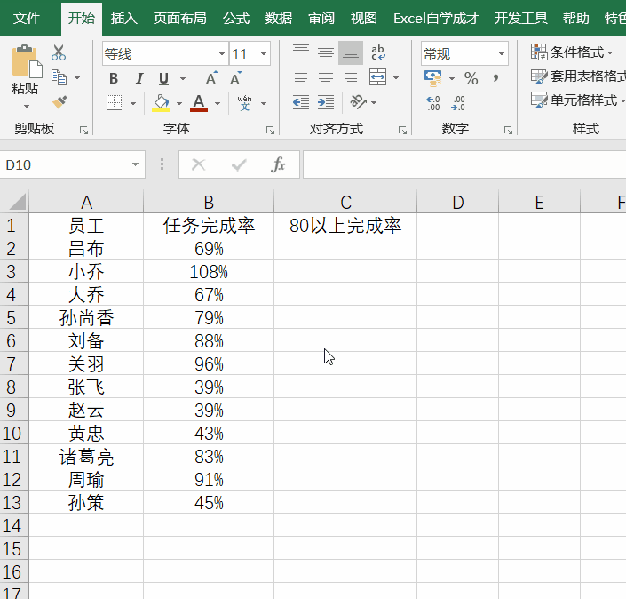
Task: Toggle Wrap Text icon
Action: (x=378, y=52)
